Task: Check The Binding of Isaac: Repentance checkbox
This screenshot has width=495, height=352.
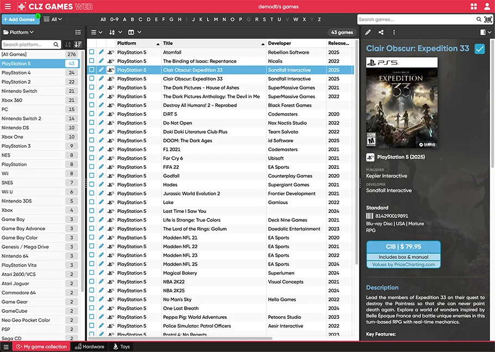Action: point(91,60)
